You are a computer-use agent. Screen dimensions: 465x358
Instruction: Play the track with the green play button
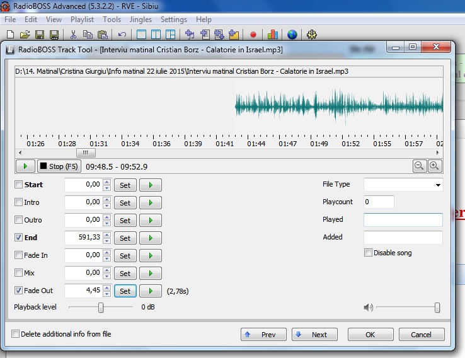point(25,166)
